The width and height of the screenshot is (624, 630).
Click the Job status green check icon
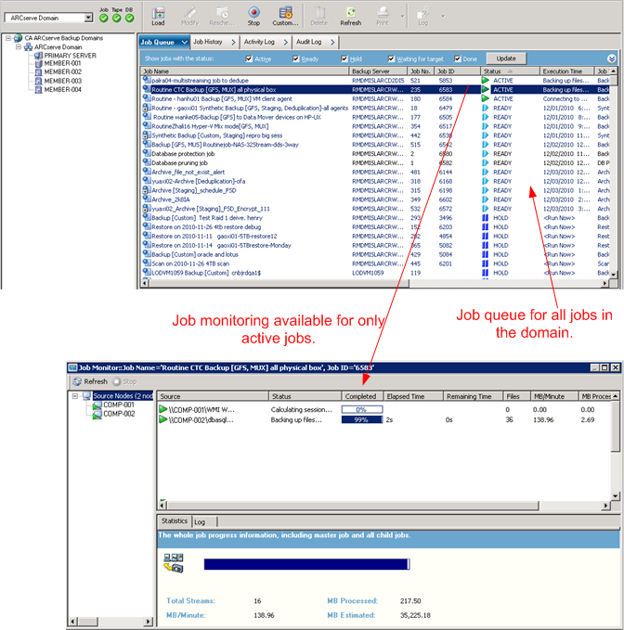[x=103, y=18]
